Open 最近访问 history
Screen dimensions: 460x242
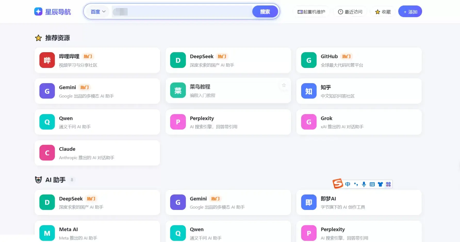[350, 12]
